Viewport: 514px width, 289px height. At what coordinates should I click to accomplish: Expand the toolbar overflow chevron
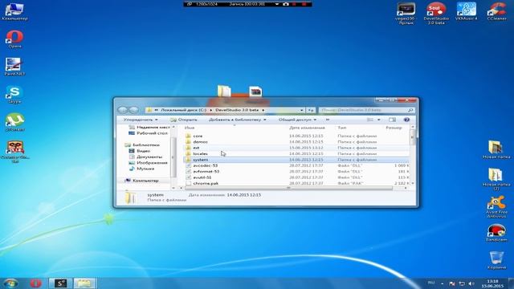pyautogui.click(x=327, y=120)
